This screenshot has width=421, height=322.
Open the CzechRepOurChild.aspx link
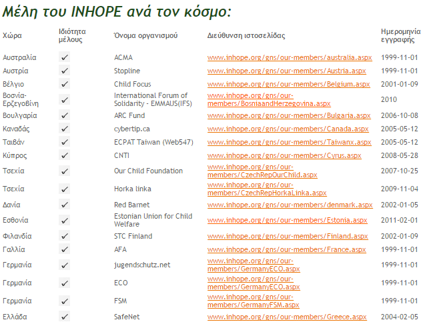(262, 171)
